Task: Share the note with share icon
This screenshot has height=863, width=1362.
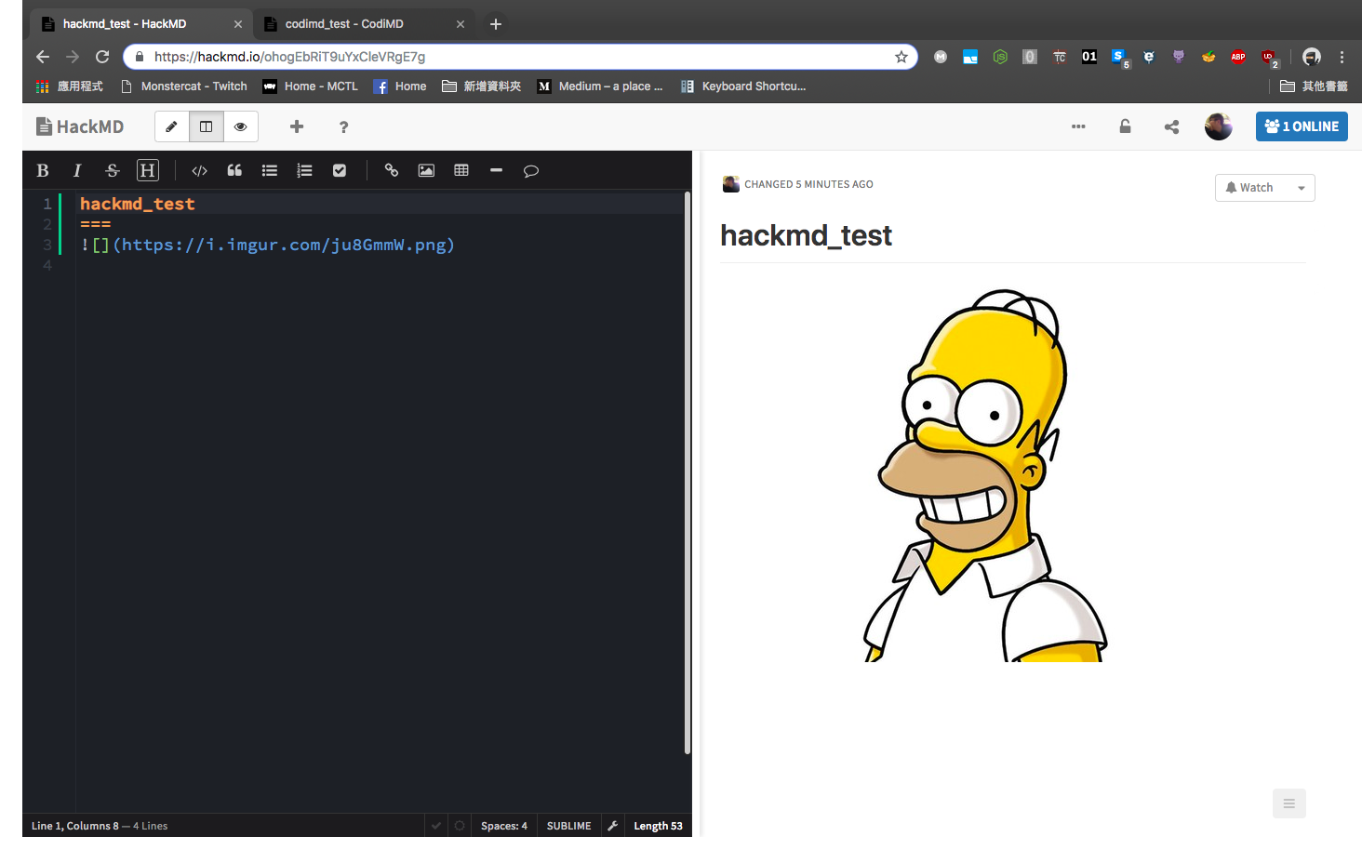Action: tap(1171, 126)
